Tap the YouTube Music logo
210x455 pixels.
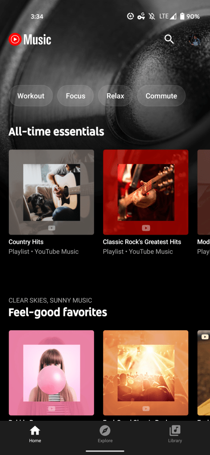(x=30, y=40)
